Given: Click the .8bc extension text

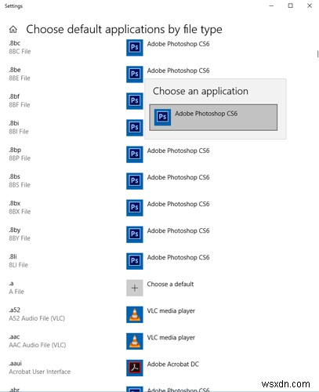Looking at the screenshot, I should click(15, 43).
